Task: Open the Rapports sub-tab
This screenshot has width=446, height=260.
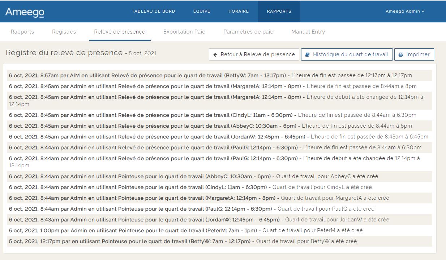Action: (x=22, y=32)
